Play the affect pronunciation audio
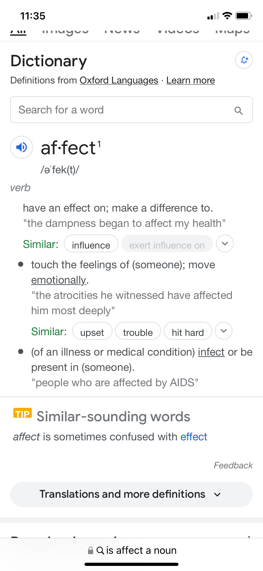The width and height of the screenshot is (263, 571). [x=22, y=147]
